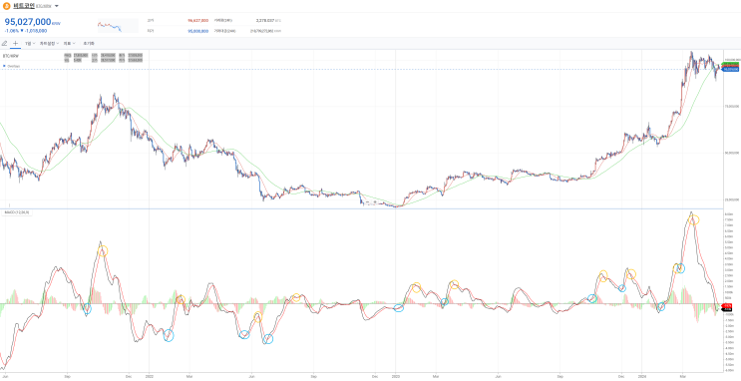This screenshot has width=741, height=381.
Task: Select the pencil drawing tool
Action: pos(5,43)
